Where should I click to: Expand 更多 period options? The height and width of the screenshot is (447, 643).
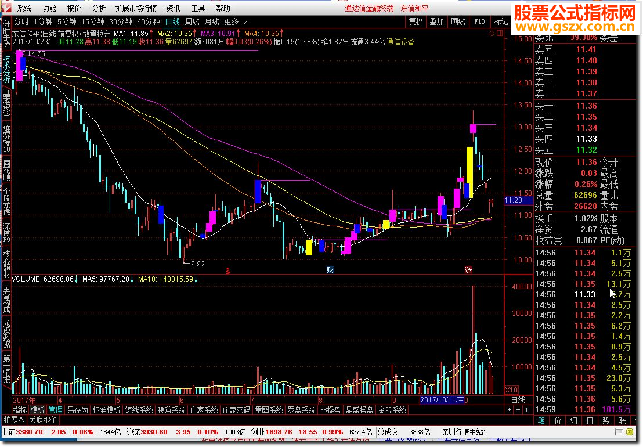[236, 21]
